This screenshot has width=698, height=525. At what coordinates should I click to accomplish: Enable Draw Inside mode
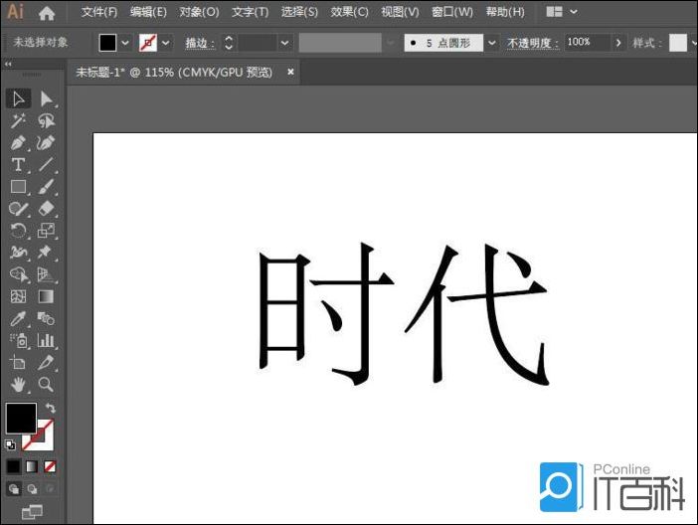[x=50, y=489]
